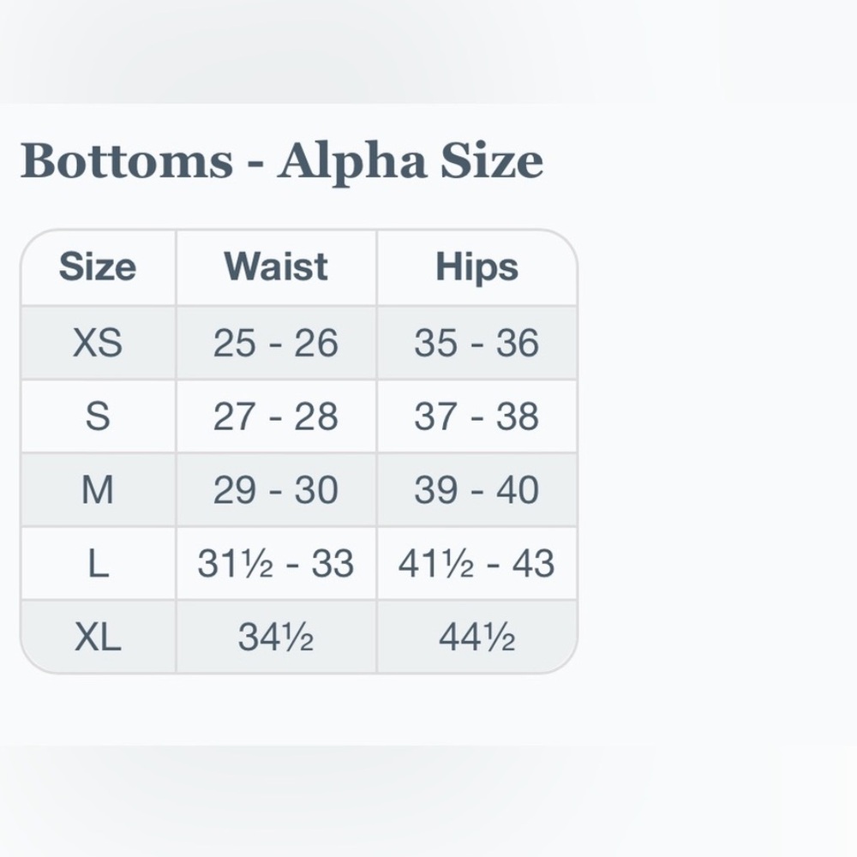Click the S size cell
Image resolution: width=857 pixels, height=857 pixels.
coord(98,417)
